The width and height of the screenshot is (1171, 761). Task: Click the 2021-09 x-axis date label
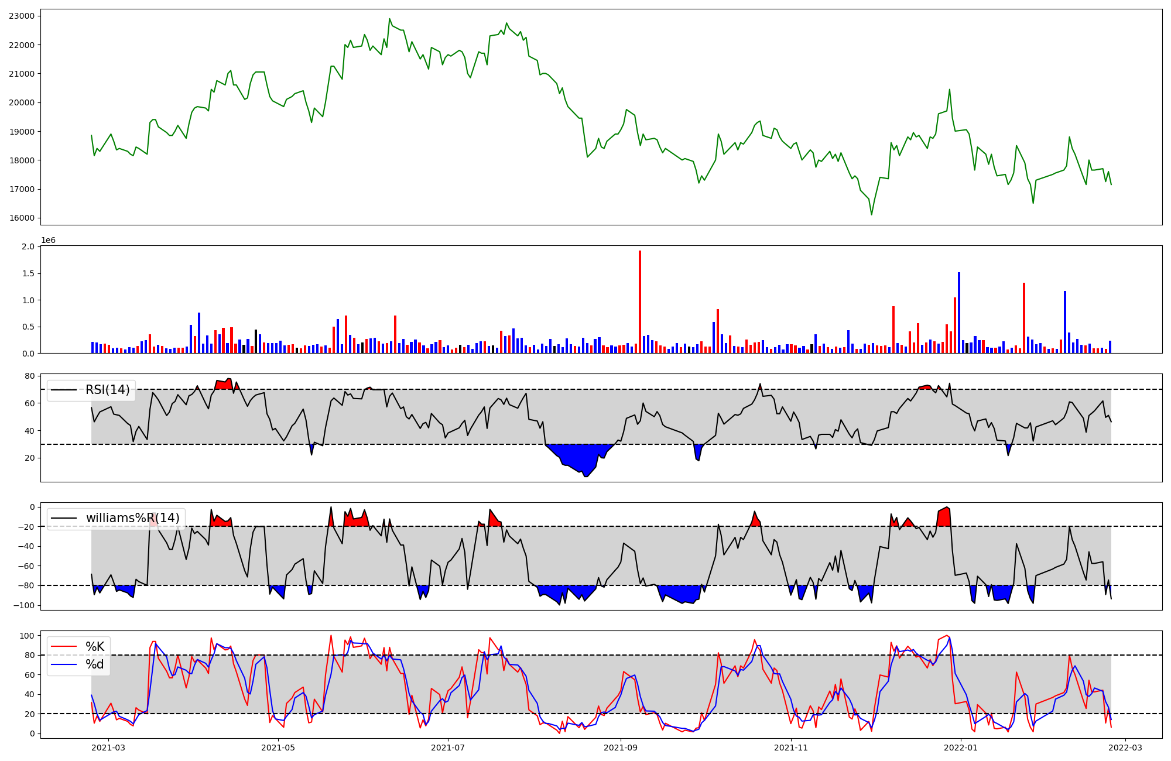pyautogui.click(x=621, y=748)
